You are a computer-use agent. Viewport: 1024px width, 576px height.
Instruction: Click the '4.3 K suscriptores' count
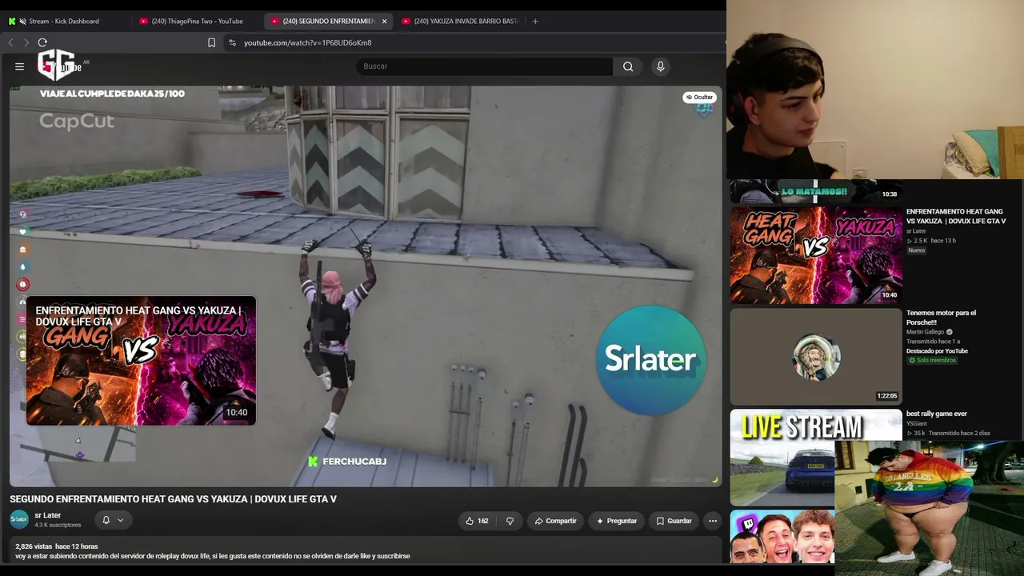(58, 526)
